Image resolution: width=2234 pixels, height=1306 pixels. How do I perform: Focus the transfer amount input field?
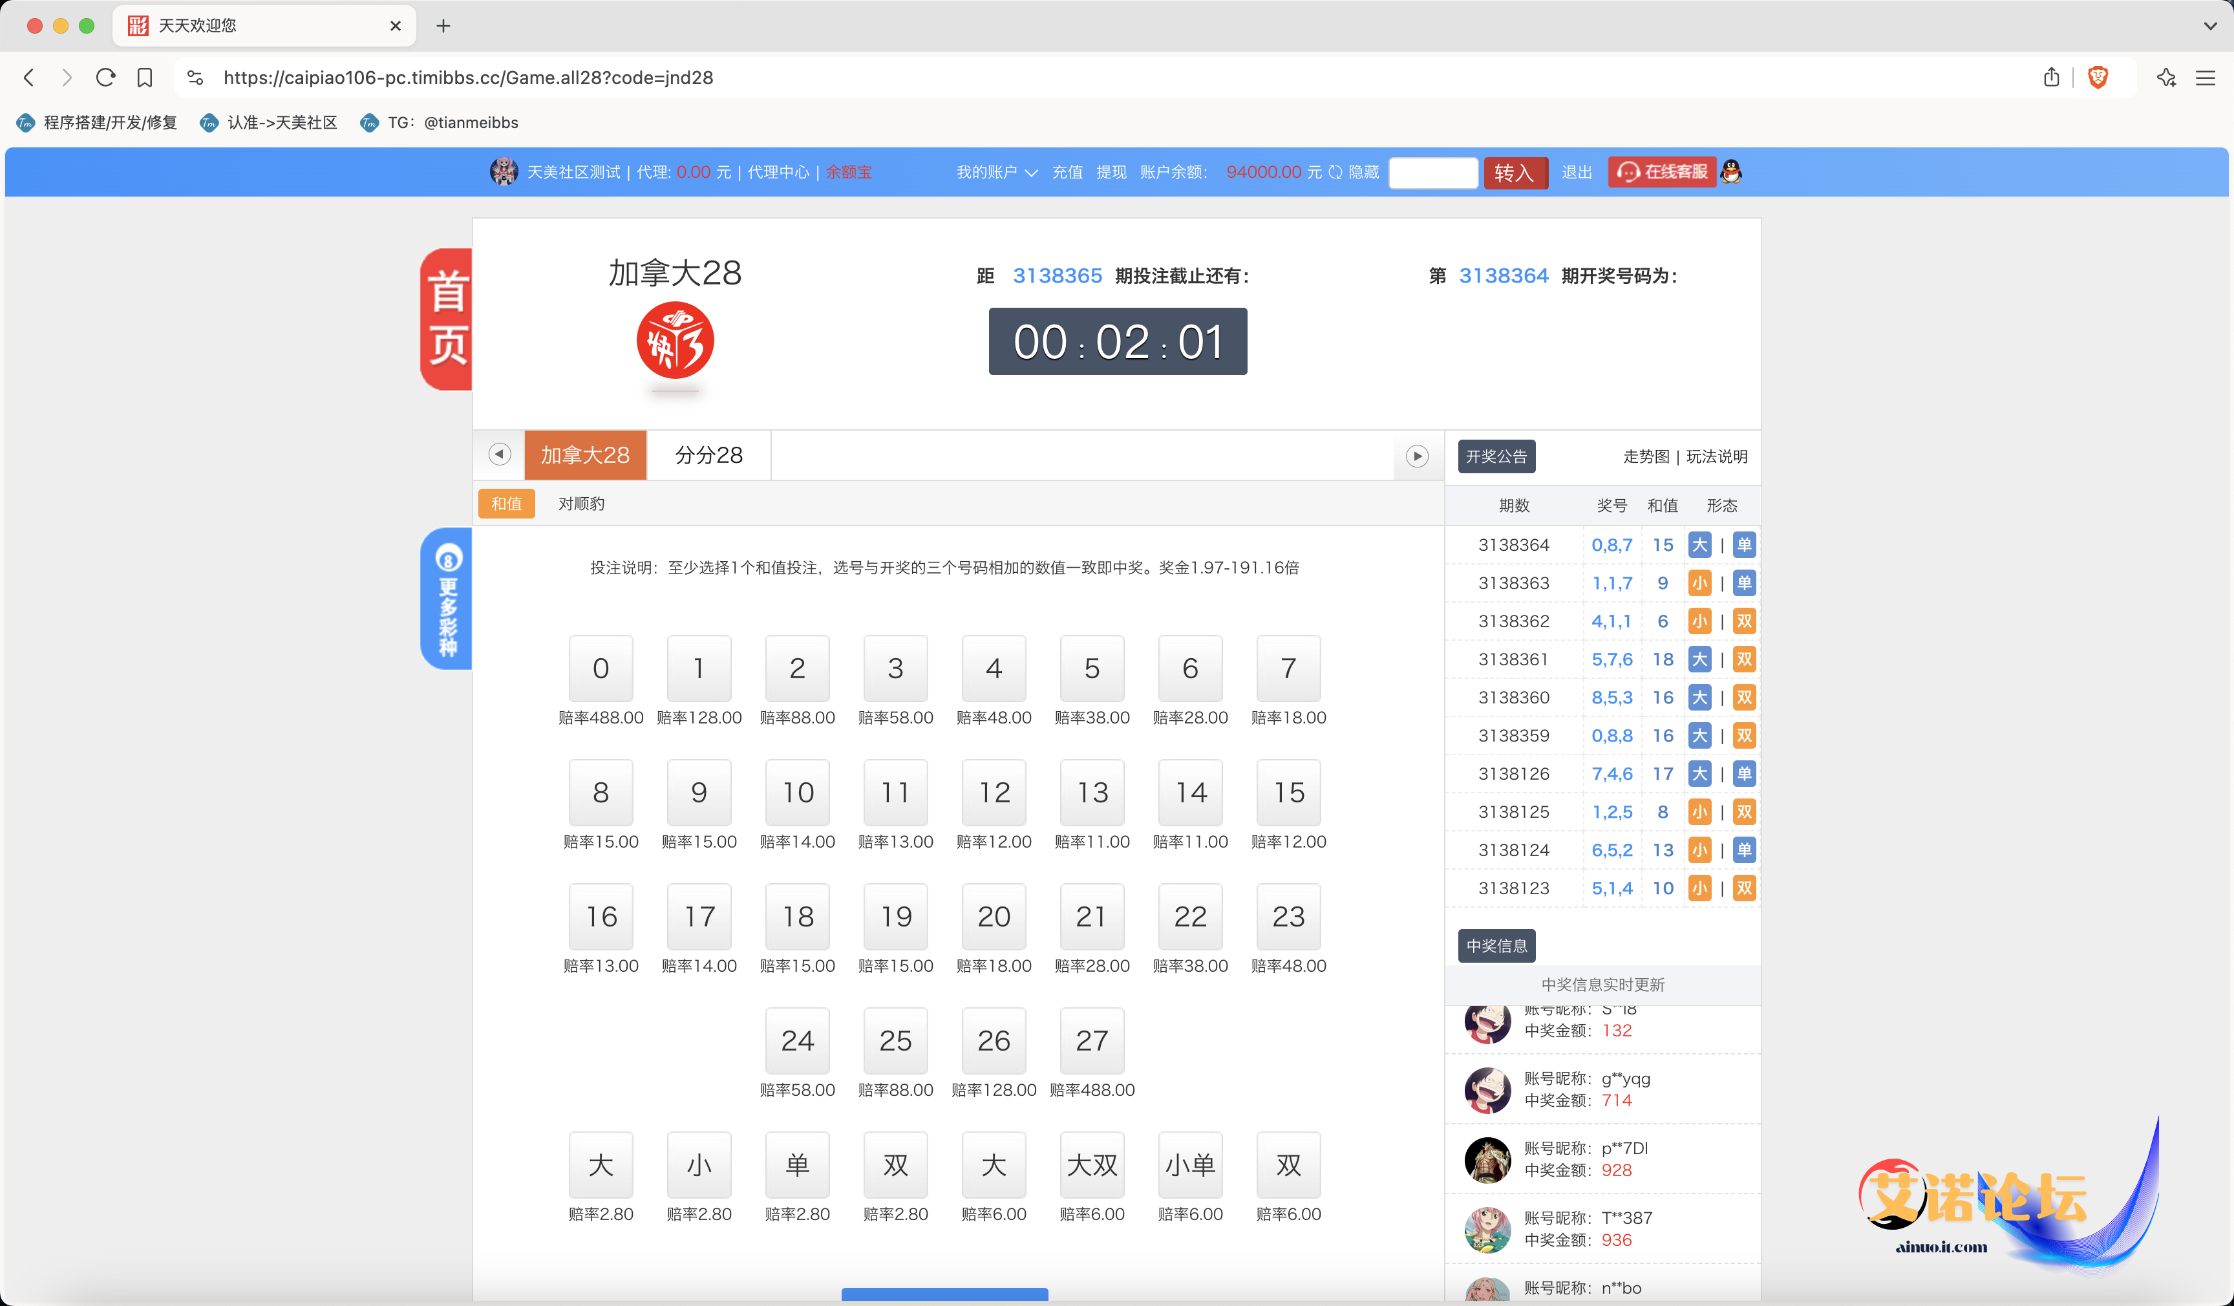click(1432, 172)
